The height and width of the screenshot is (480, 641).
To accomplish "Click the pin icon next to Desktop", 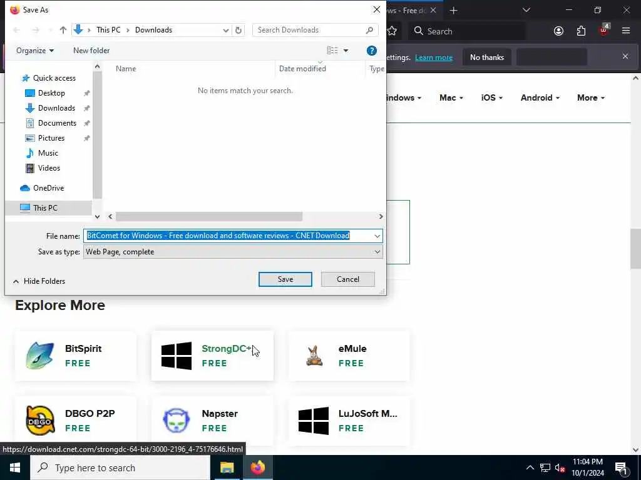I will (x=86, y=93).
